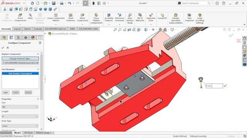Open the FeatureManager design tree tab

(x=4, y=38)
